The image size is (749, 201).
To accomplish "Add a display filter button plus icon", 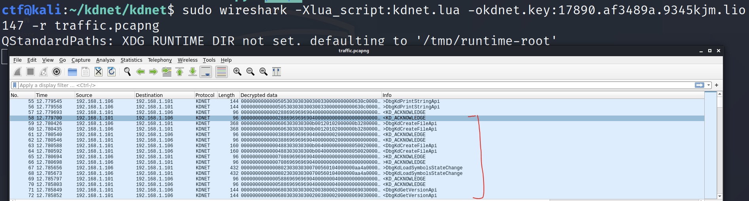I will point(717,85).
